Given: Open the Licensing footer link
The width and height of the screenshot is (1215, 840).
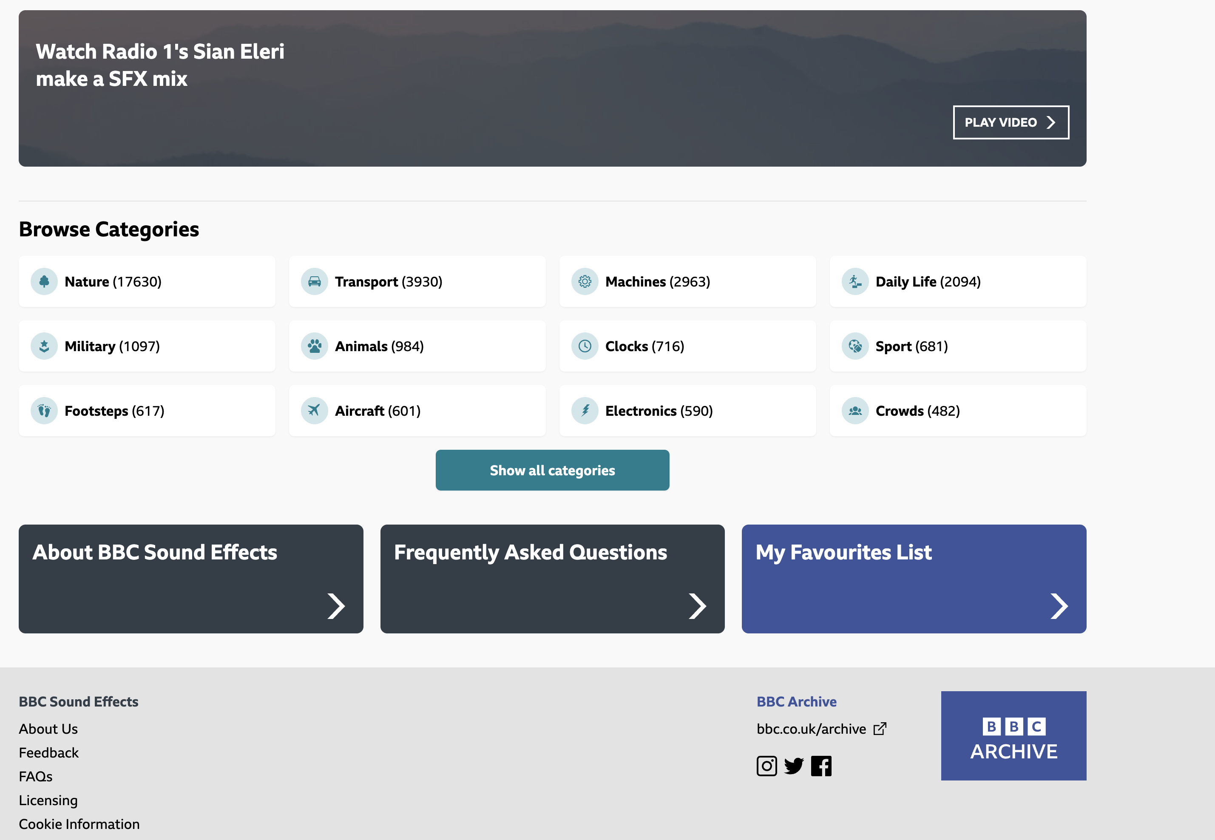Looking at the screenshot, I should coord(48,800).
